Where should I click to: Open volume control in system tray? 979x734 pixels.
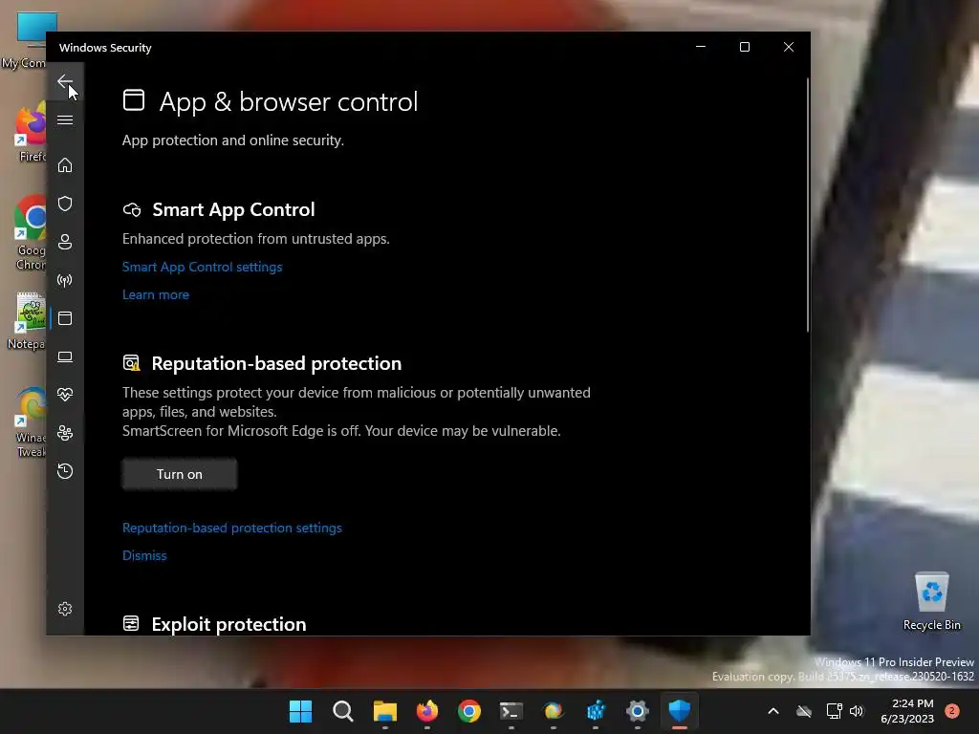pyautogui.click(x=857, y=711)
